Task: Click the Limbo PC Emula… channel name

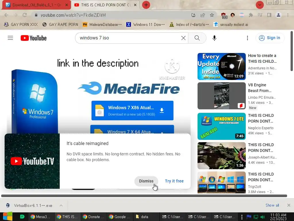Action: pos(262,97)
